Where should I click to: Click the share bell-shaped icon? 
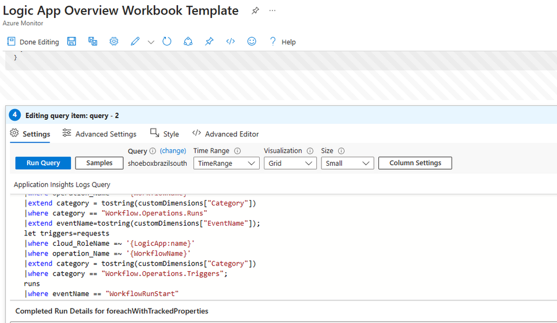point(188,41)
